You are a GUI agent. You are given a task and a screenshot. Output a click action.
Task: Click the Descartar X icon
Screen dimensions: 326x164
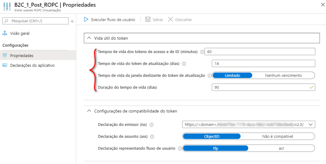click(170, 20)
